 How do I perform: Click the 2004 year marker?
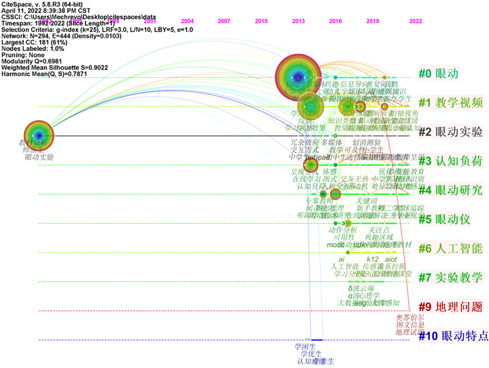pos(187,21)
